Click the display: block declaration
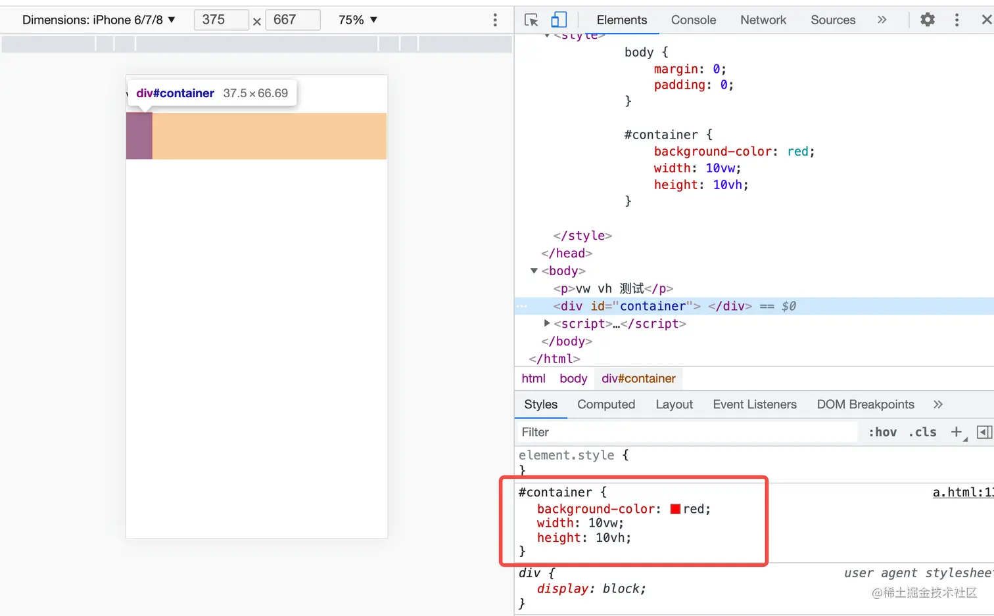This screenshot has width=994, height=616. click(x=591, y=588)
